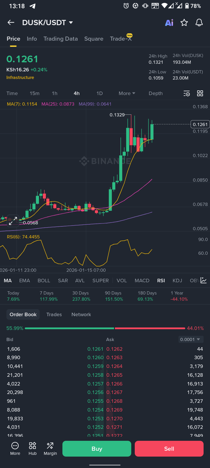
Task: Select the Network tab
Action: click(81, 314)
